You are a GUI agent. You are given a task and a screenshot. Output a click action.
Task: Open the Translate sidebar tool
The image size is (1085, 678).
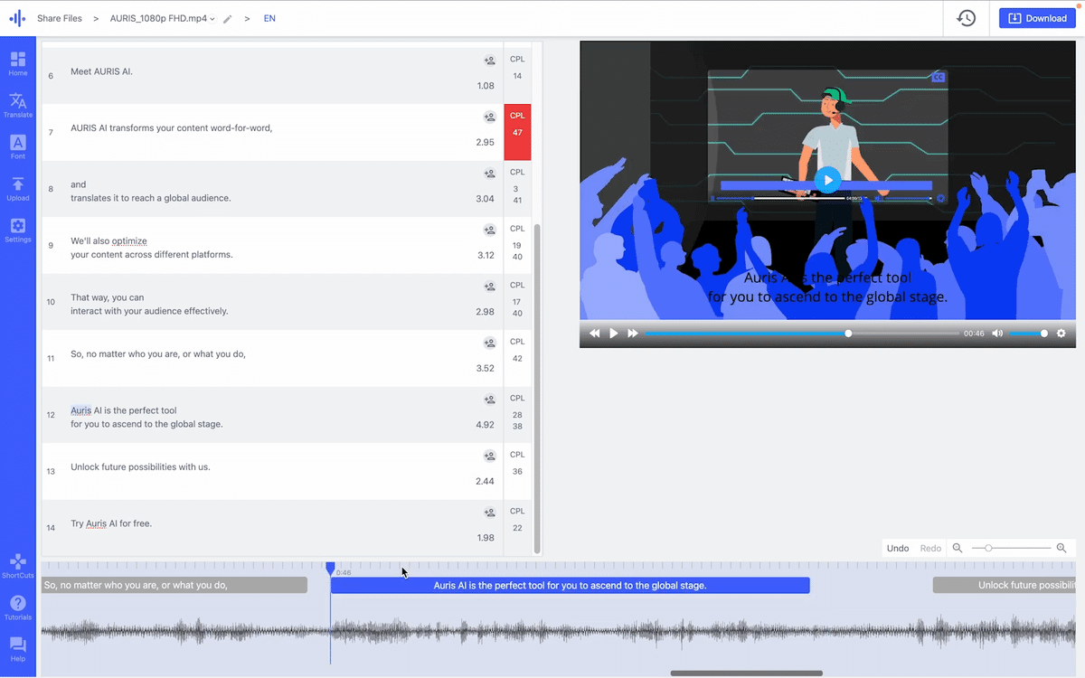(x=18, y=105)
